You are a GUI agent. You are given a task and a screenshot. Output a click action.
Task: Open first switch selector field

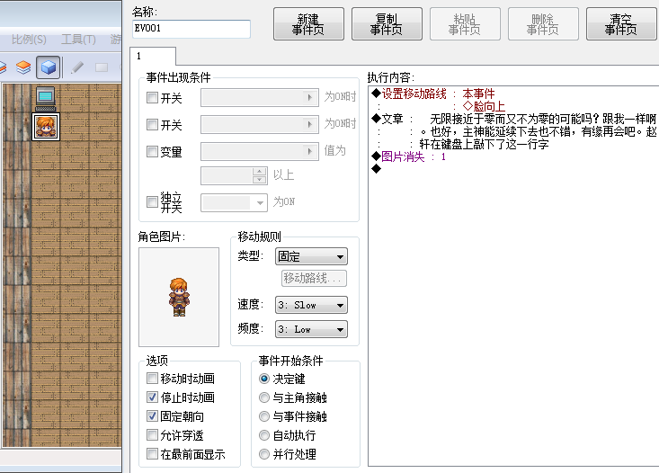(x=260, y=97)
